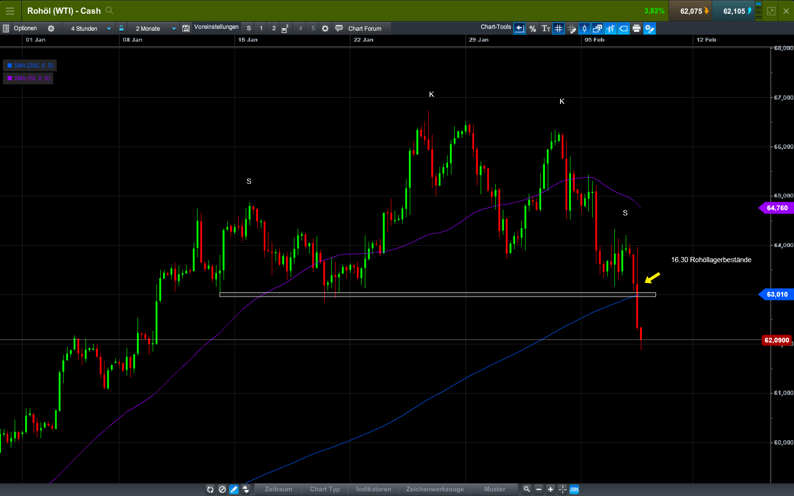Click the cascade windows icon in Chart-Tools
The height and width of the screenshot is (496, 794).
pyautogui.click(x=596, y=28)
